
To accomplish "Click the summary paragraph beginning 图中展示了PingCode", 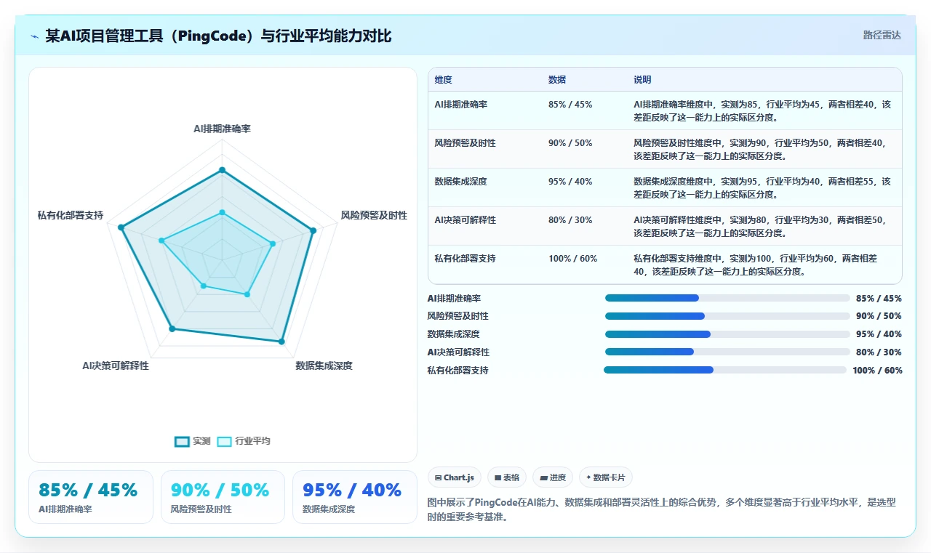I will [x=662, y=510].
